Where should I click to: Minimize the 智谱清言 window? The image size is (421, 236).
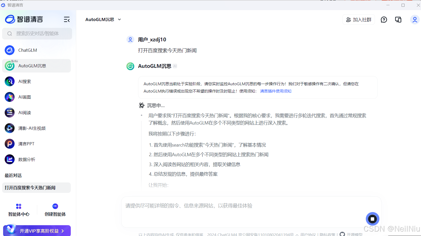(388, 5)
